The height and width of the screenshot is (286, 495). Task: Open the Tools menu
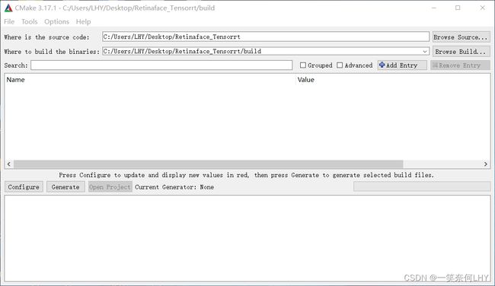30,22
